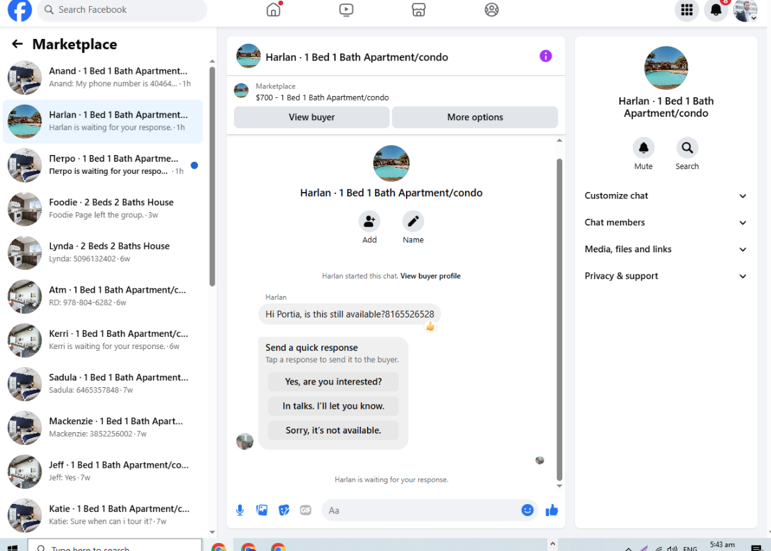The height and width of the screenshot is (551, 771).
Task: Expand Media, files and links section
Action: point(666,249)
